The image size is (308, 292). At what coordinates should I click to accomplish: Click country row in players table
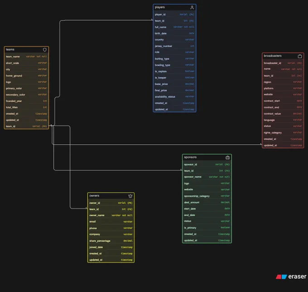point(174,40)
